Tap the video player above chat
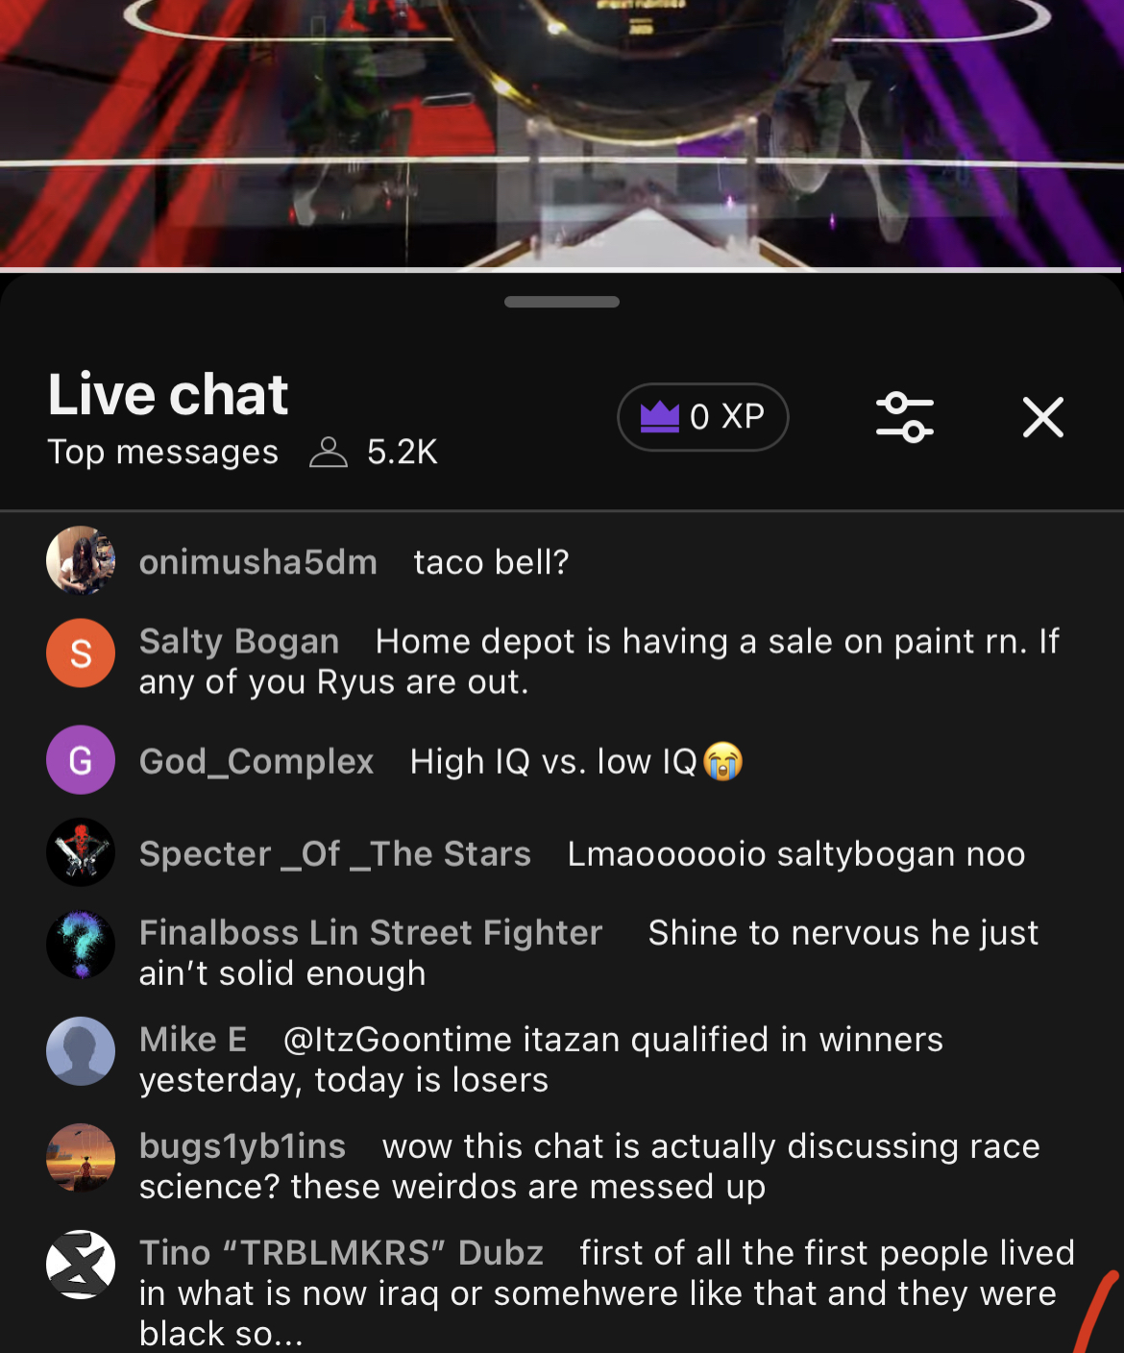The image size is (1124, 1353). pos(562,135)
